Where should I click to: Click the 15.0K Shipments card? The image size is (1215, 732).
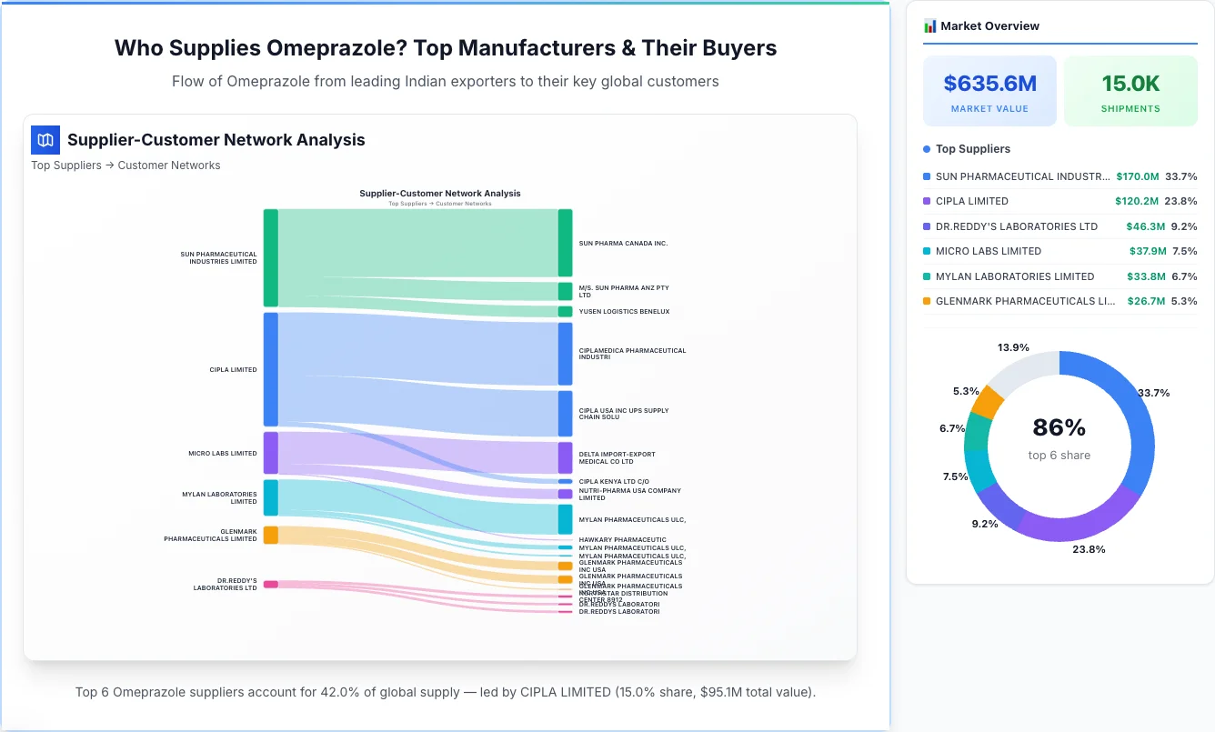[1130, 90]
